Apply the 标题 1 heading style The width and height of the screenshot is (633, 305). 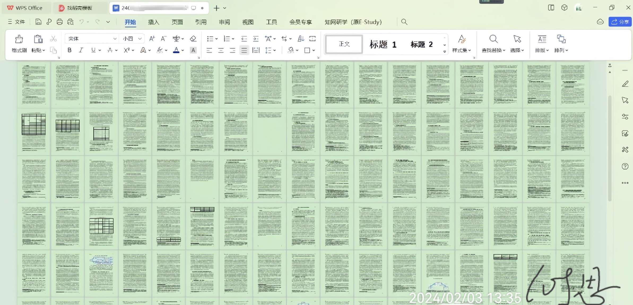383,44
